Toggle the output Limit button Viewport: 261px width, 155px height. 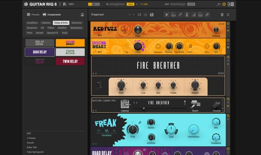point(191,4)
